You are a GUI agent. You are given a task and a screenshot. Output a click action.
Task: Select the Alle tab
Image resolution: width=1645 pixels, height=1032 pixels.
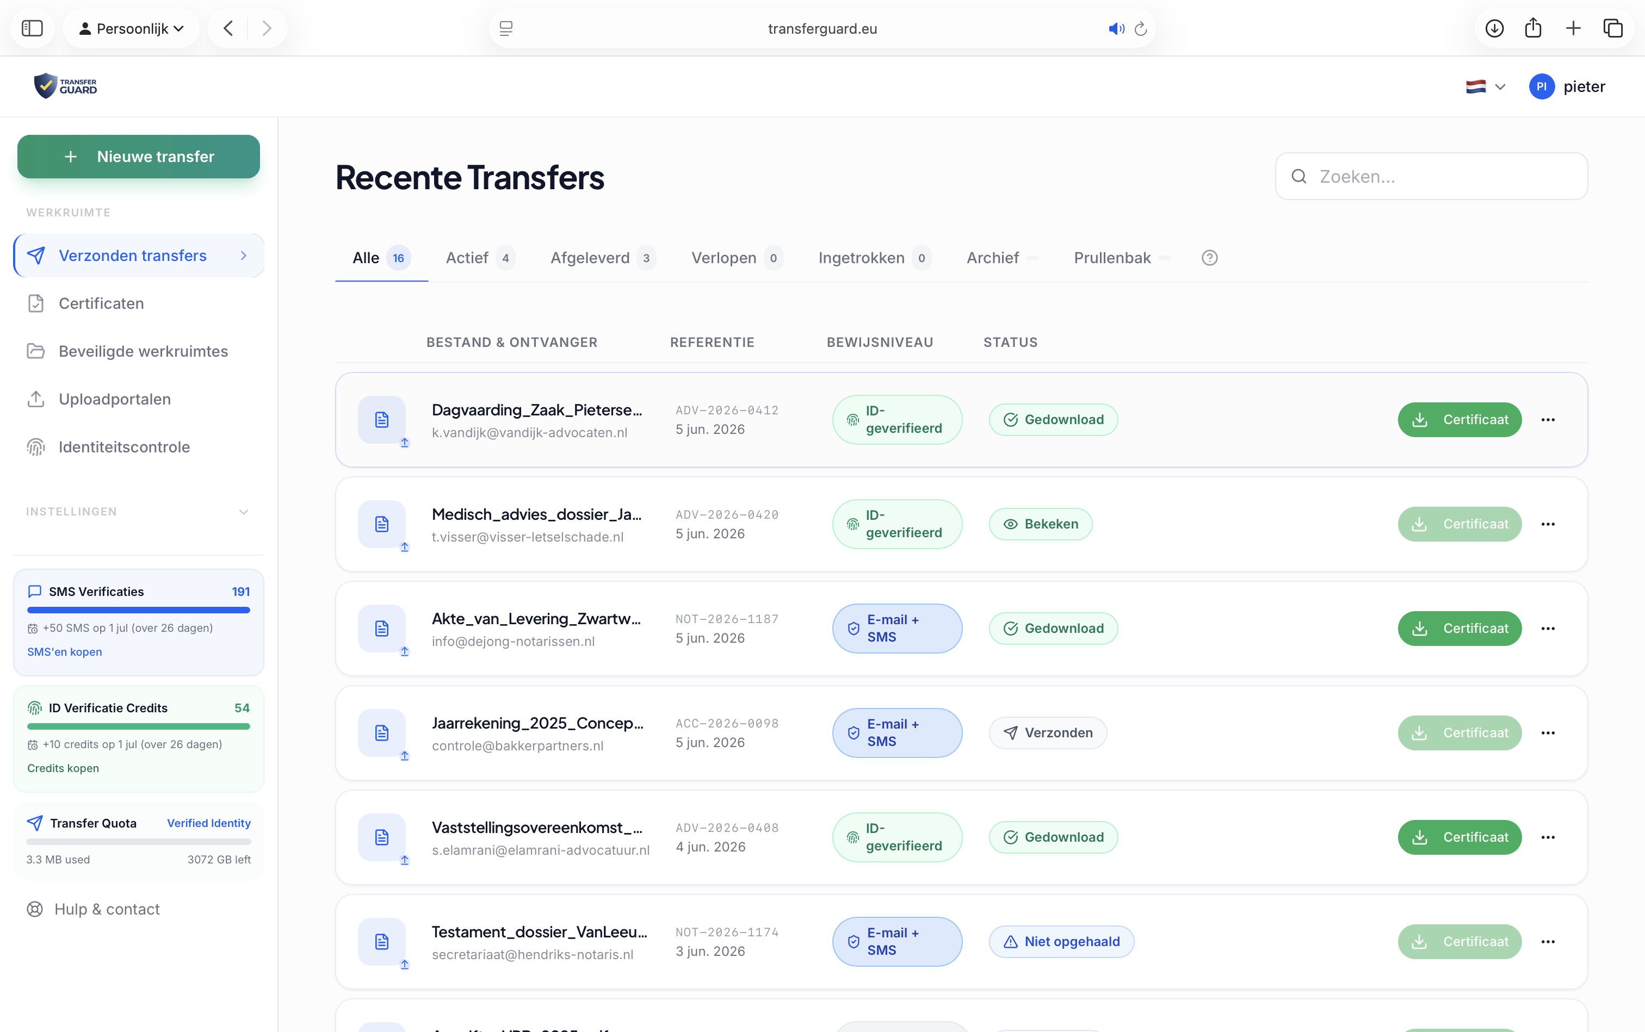coord(381,258)
